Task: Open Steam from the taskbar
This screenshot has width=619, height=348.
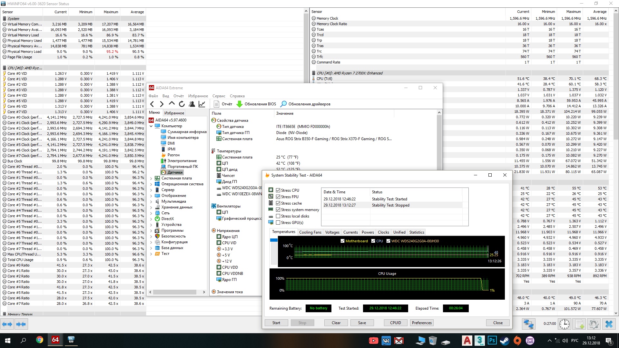Action: (505, 340)
